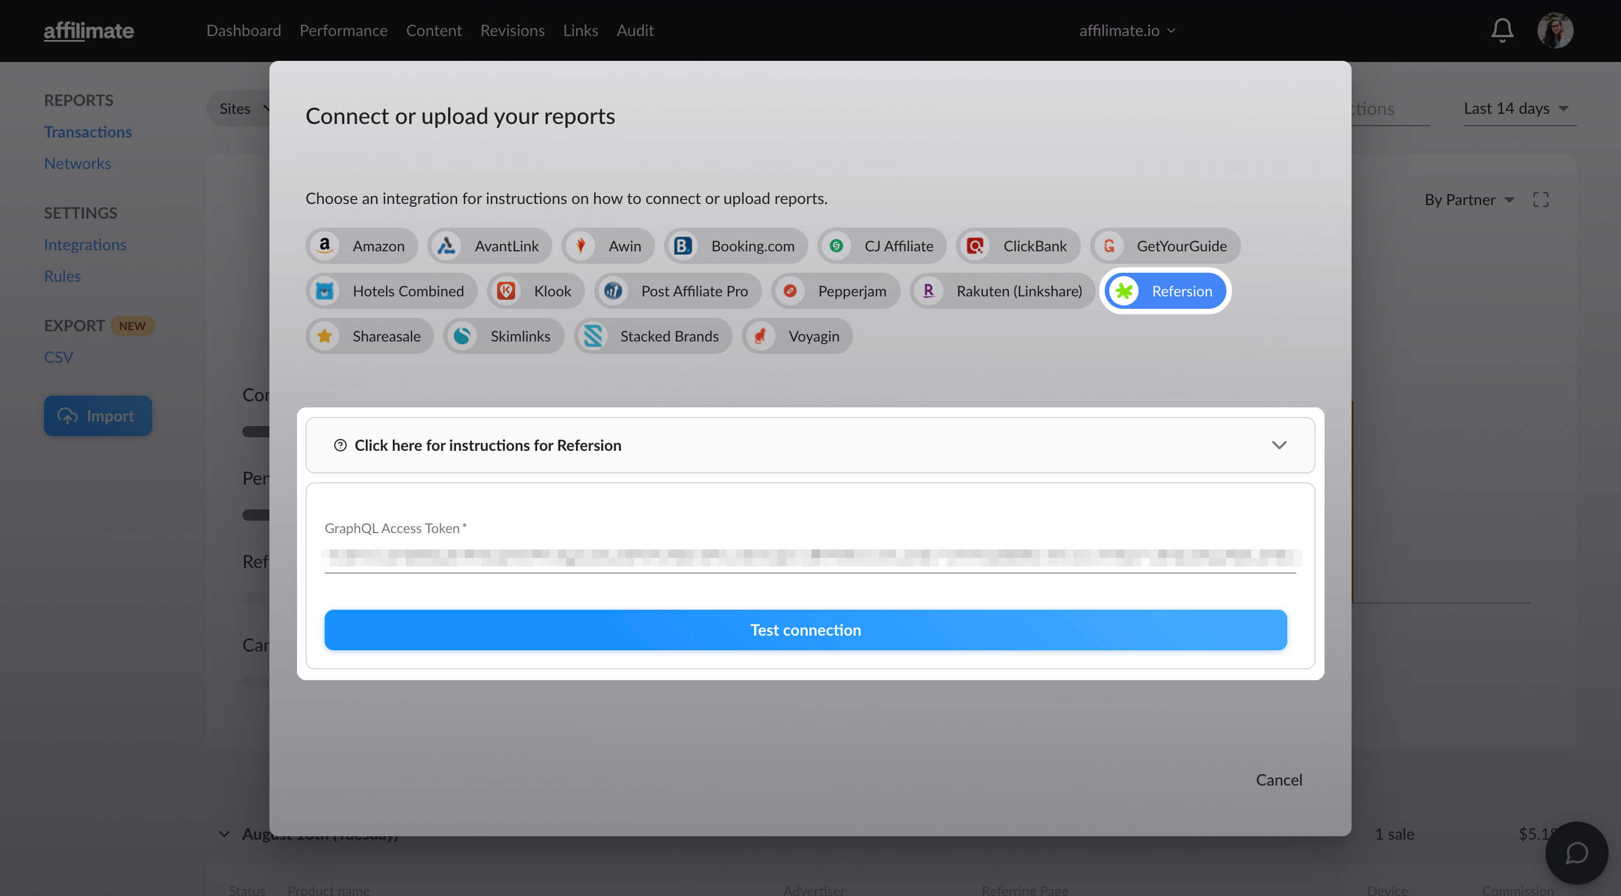Open Networks report link

[x=77, y=163]
